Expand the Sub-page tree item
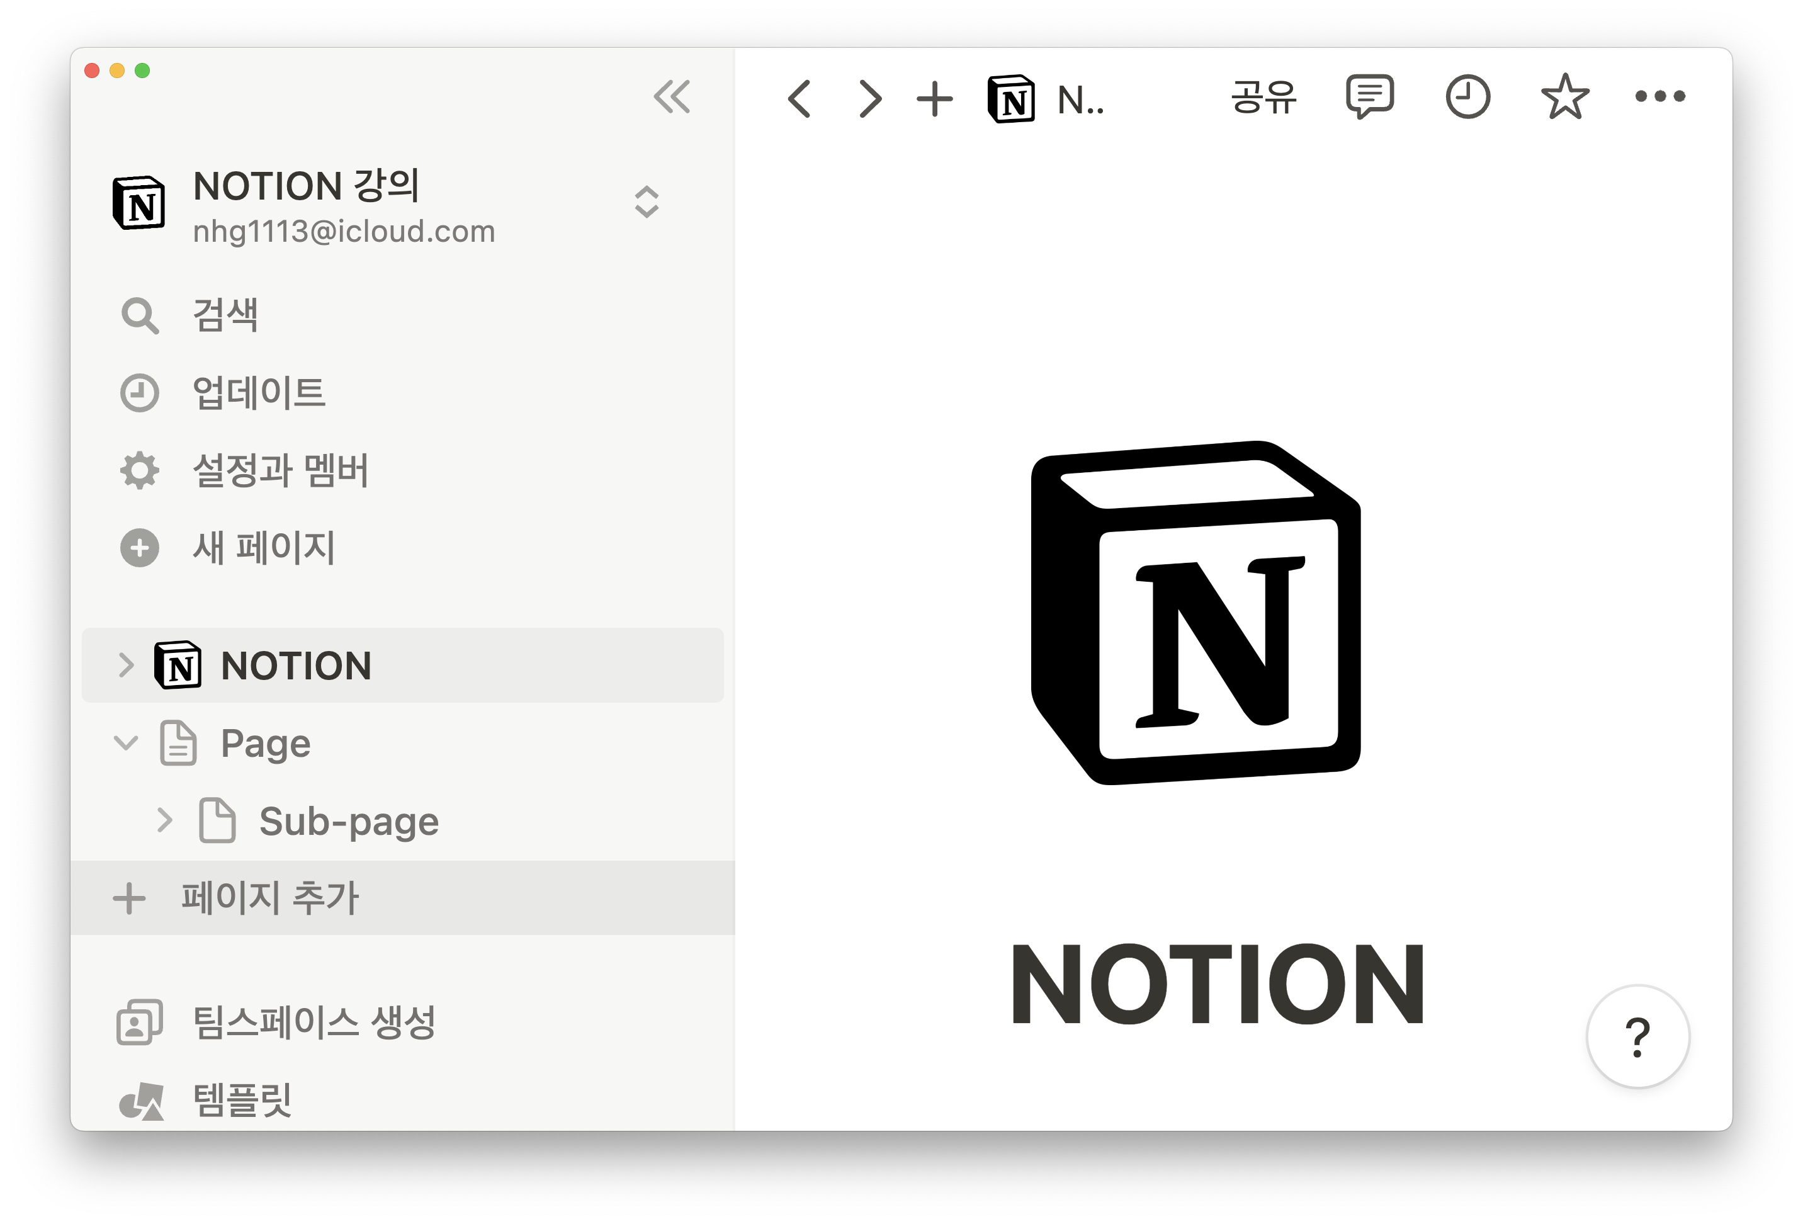 164,820
